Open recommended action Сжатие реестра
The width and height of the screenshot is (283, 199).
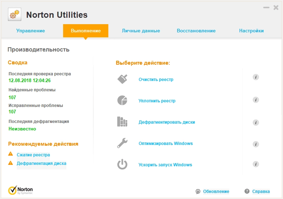click(34, 155)
